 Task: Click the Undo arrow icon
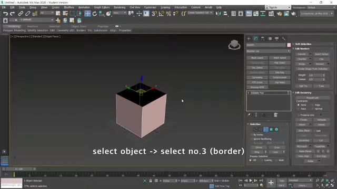(5, 14)
